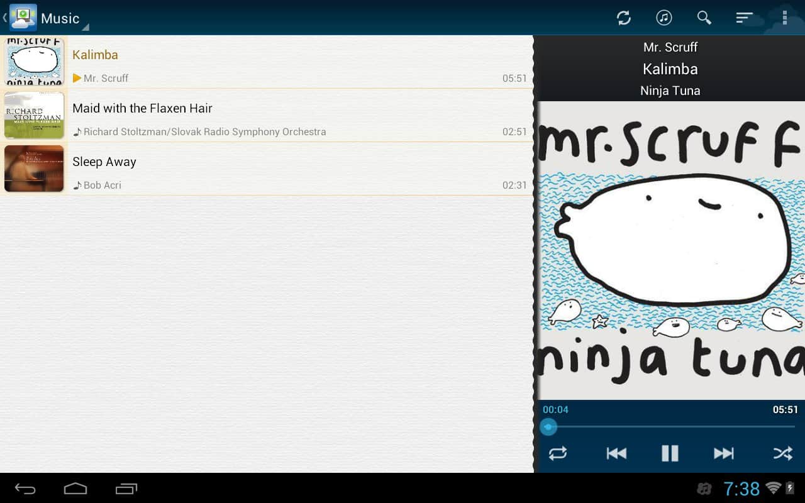Select the Sleep Away song

tap(104, 162)
